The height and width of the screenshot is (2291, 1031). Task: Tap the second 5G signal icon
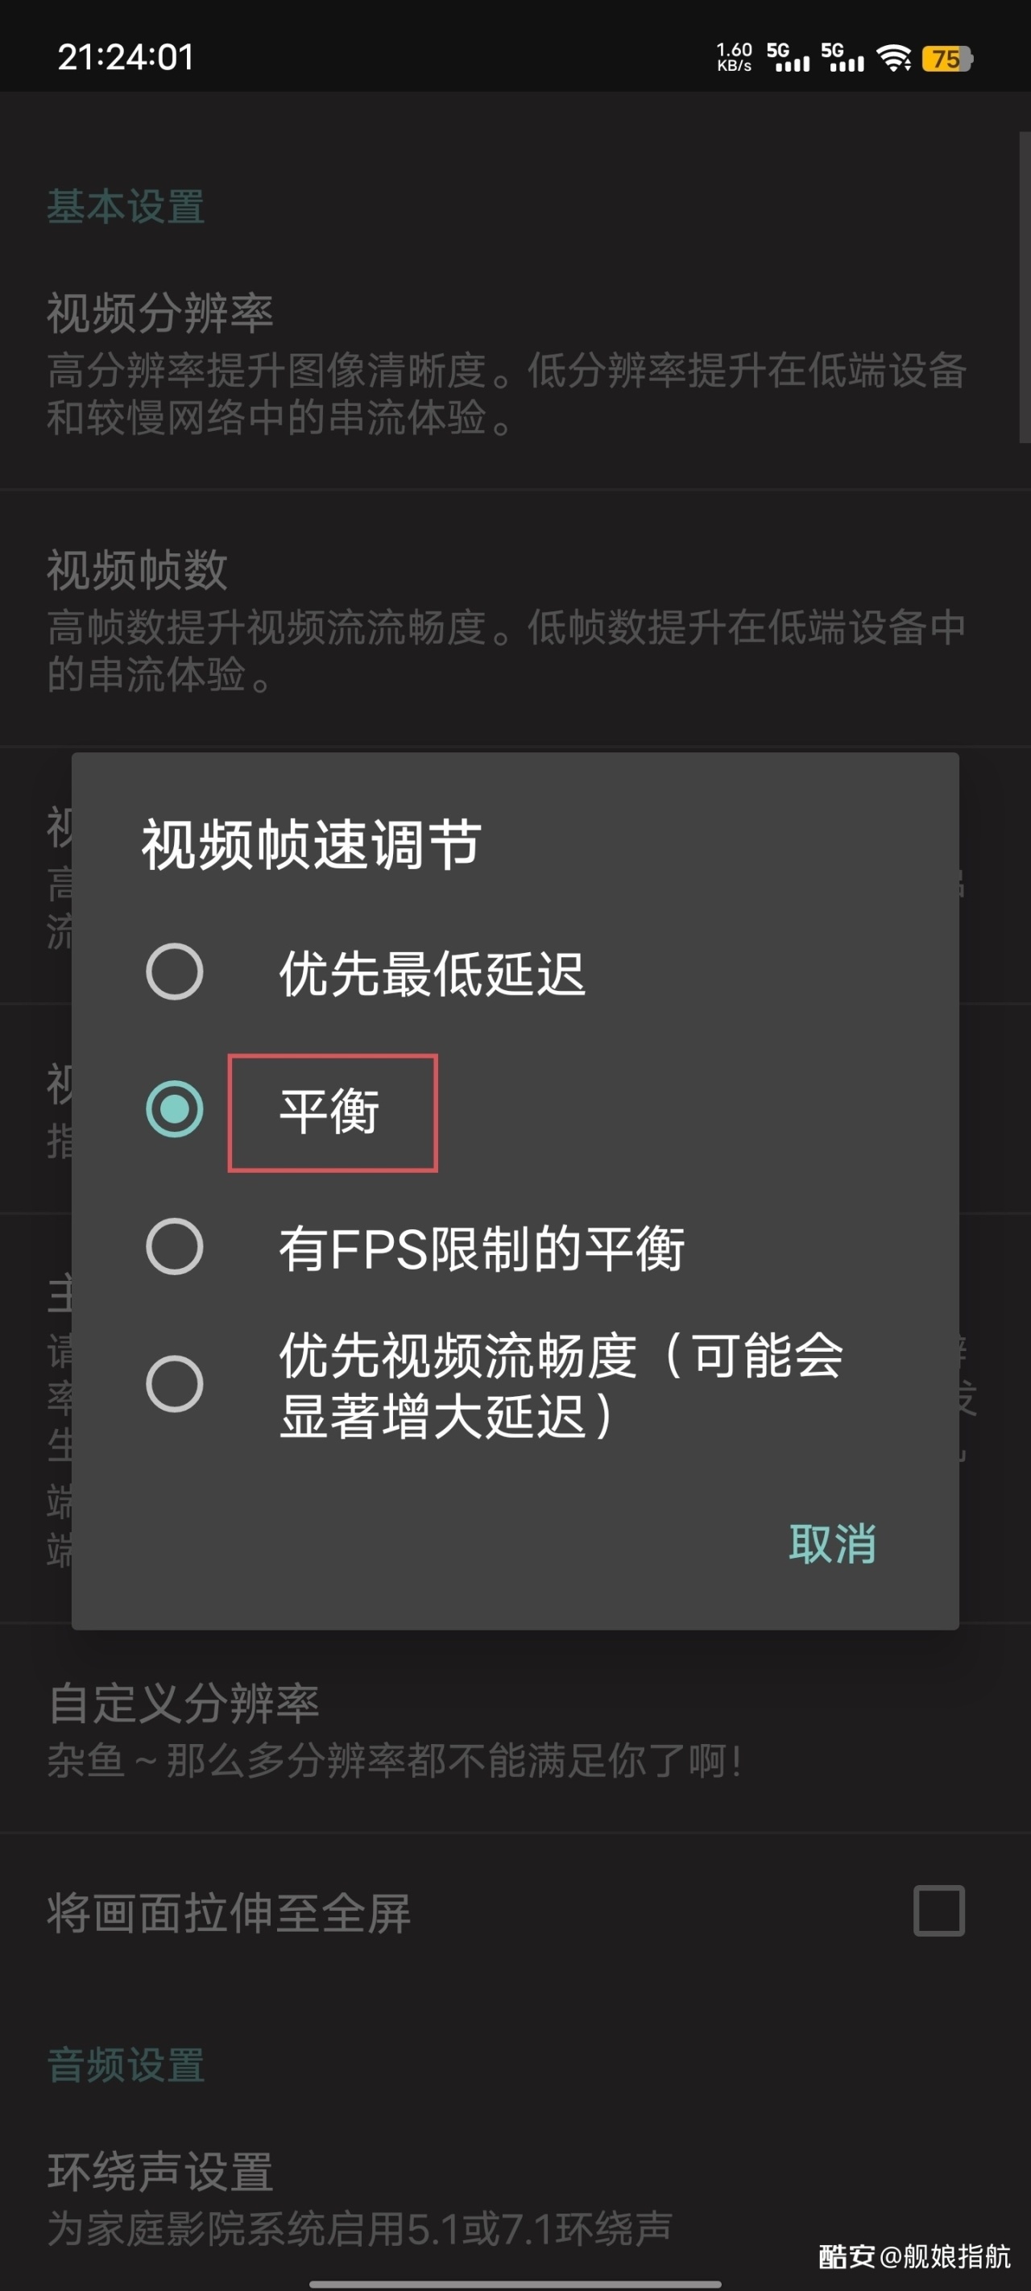(x=843, y=57)
